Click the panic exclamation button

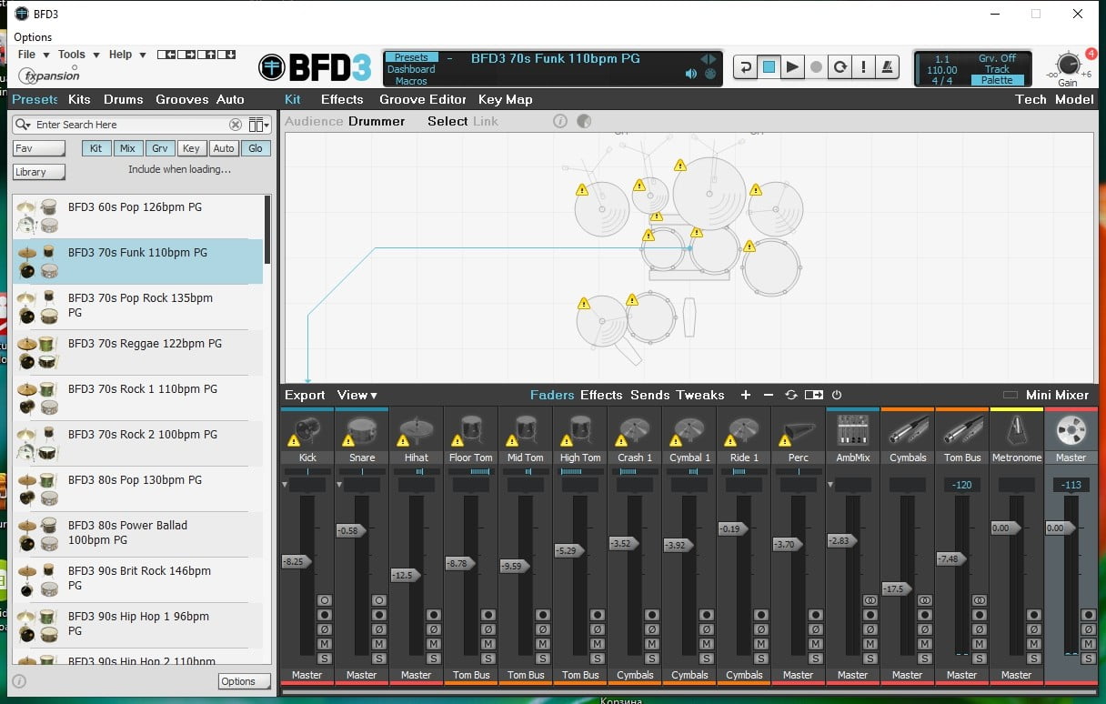tap(864, 67)
